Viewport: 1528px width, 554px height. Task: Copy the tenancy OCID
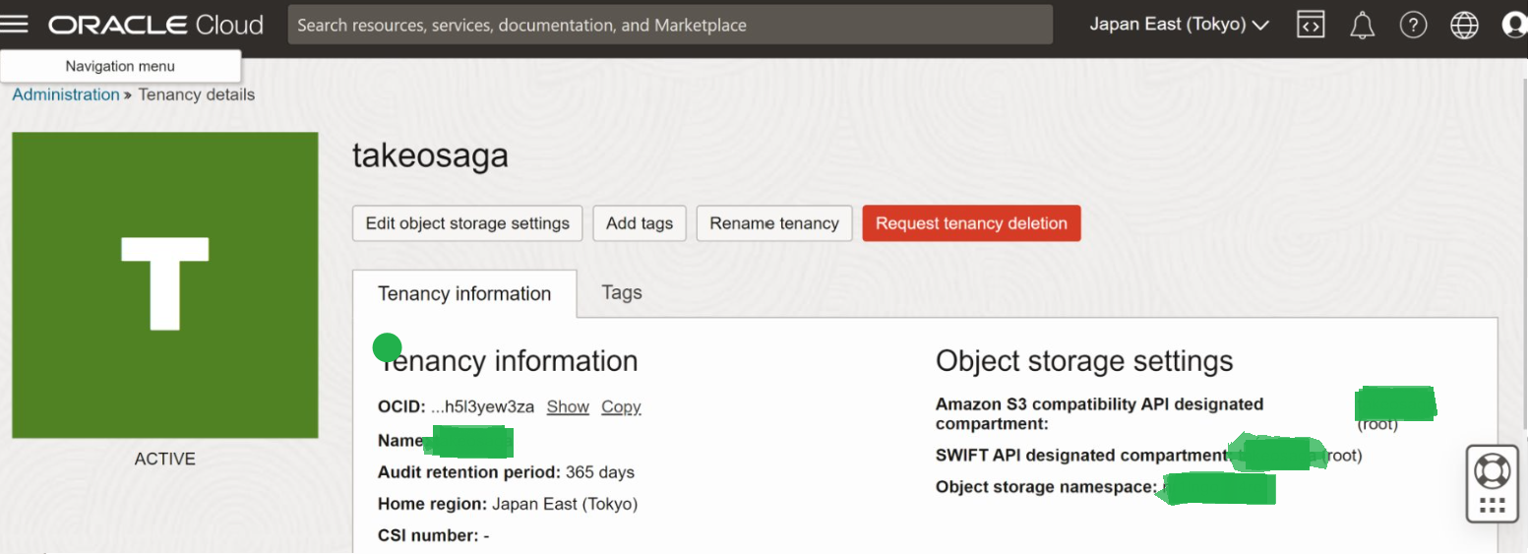click(x=621, y=406)
